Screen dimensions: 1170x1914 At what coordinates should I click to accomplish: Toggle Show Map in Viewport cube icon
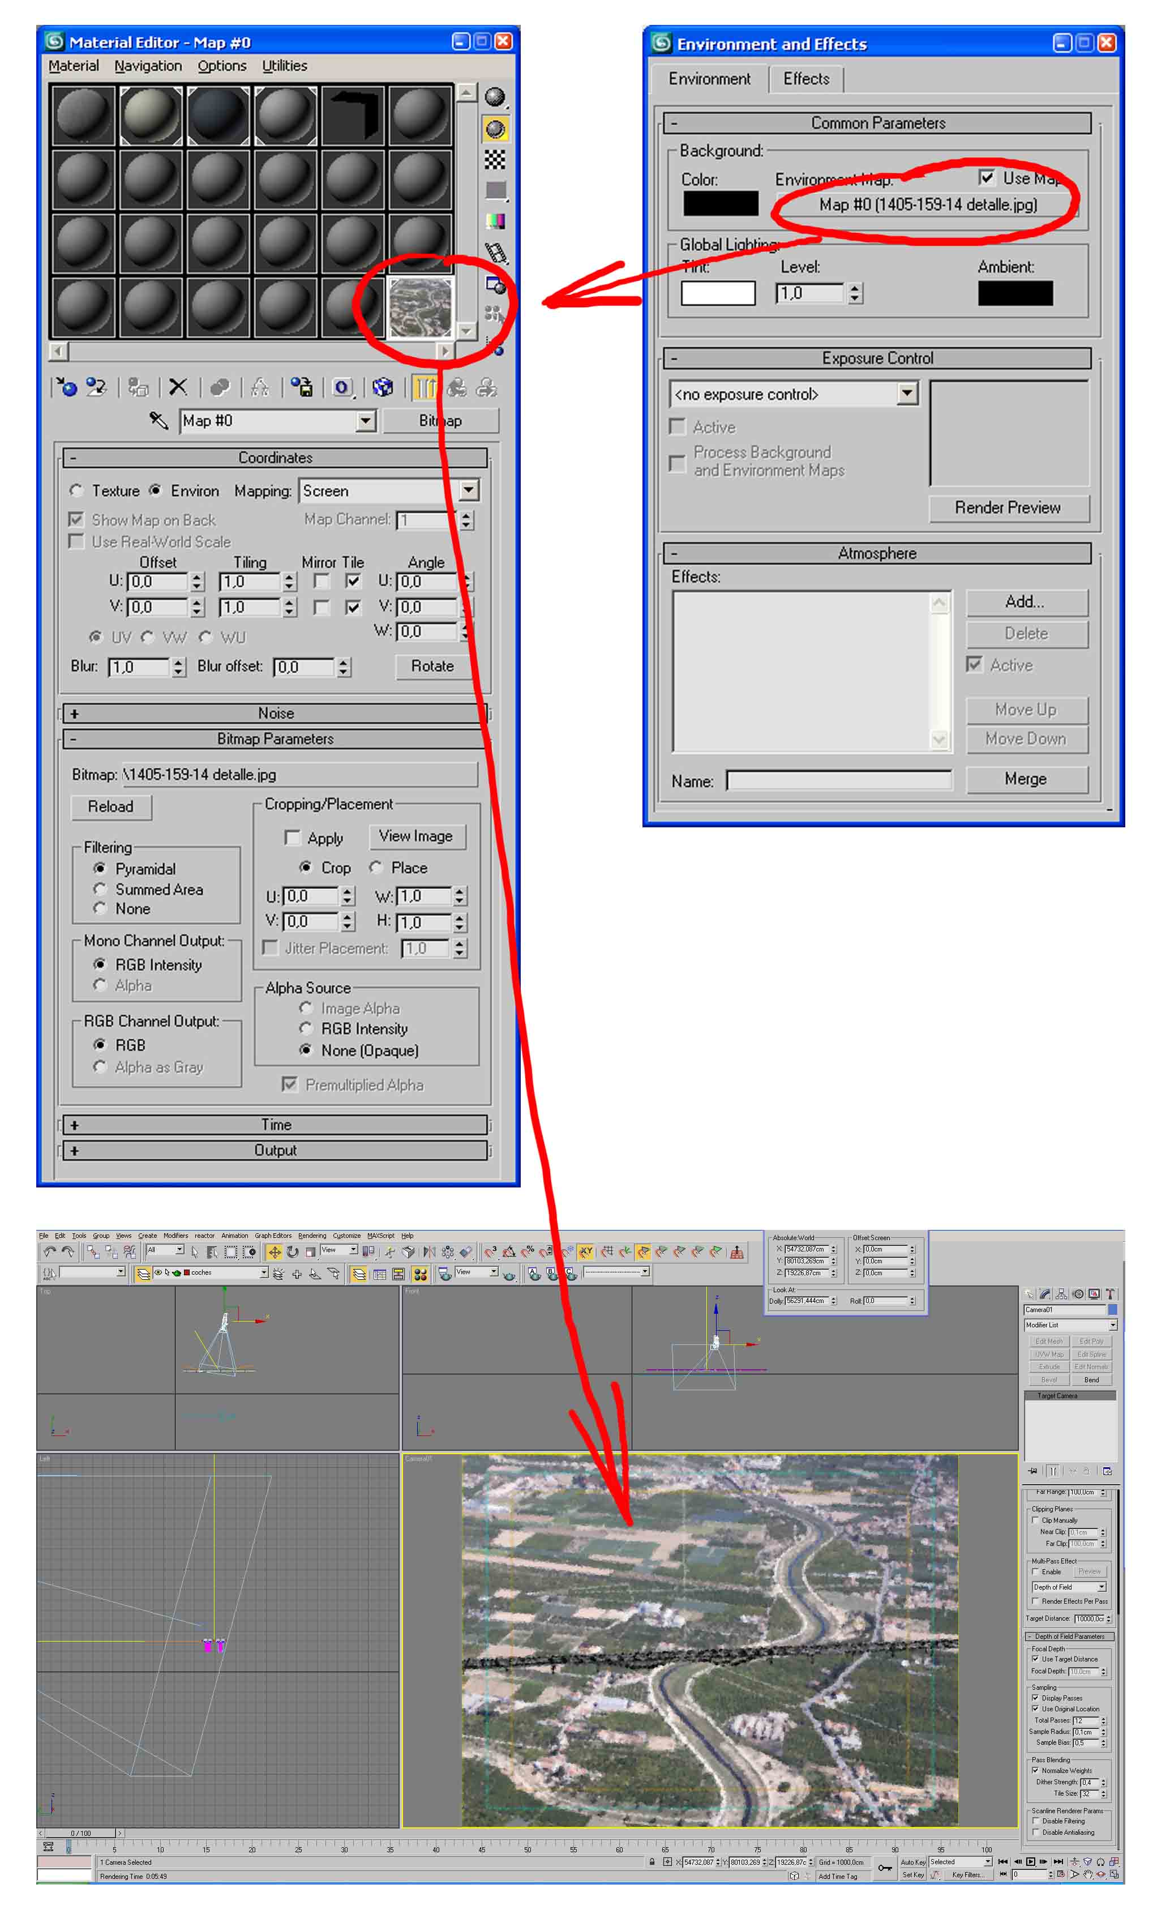pos(382,388)
